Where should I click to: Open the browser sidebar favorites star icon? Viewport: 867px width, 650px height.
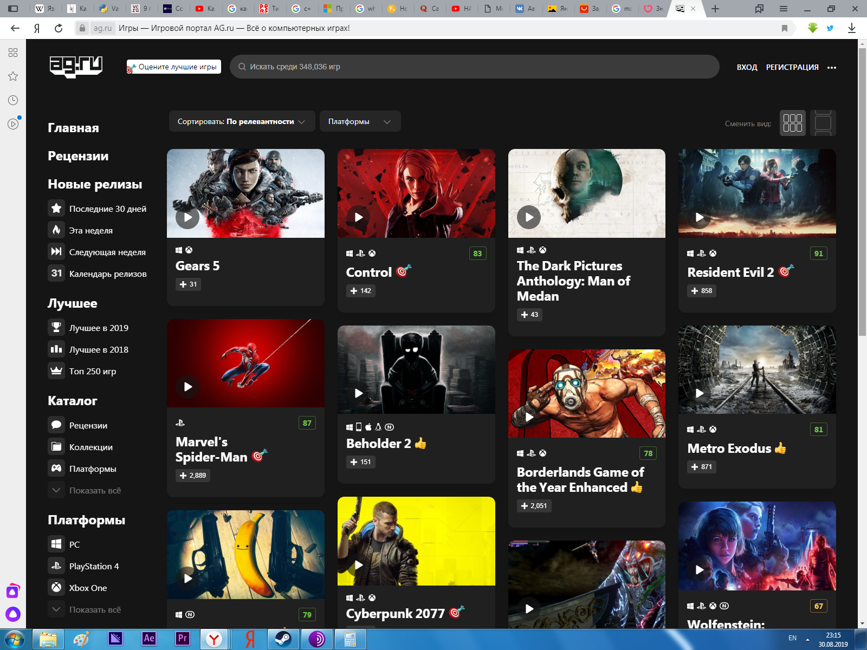click(x=13, y=76)
